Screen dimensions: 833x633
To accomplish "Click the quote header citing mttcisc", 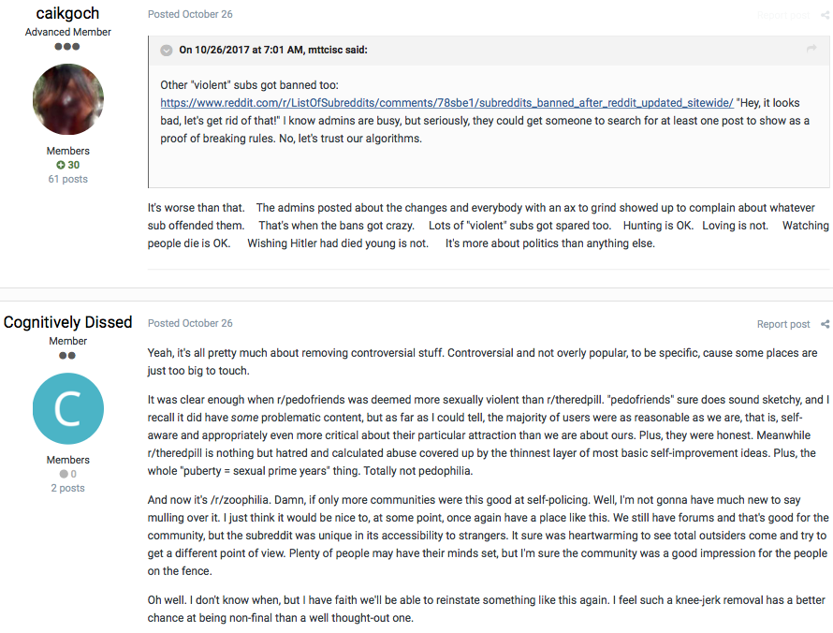I will point(273,50).
